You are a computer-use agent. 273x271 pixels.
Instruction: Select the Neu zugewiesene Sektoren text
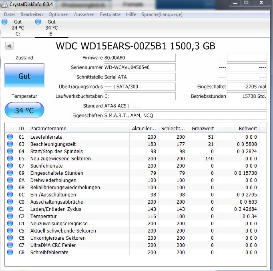60,158
